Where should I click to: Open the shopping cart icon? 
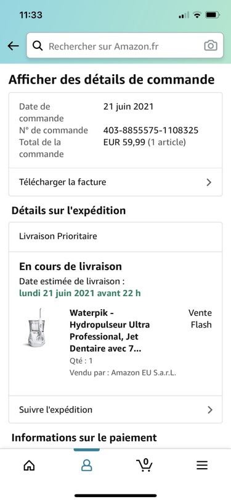click(x=144, y=465)
